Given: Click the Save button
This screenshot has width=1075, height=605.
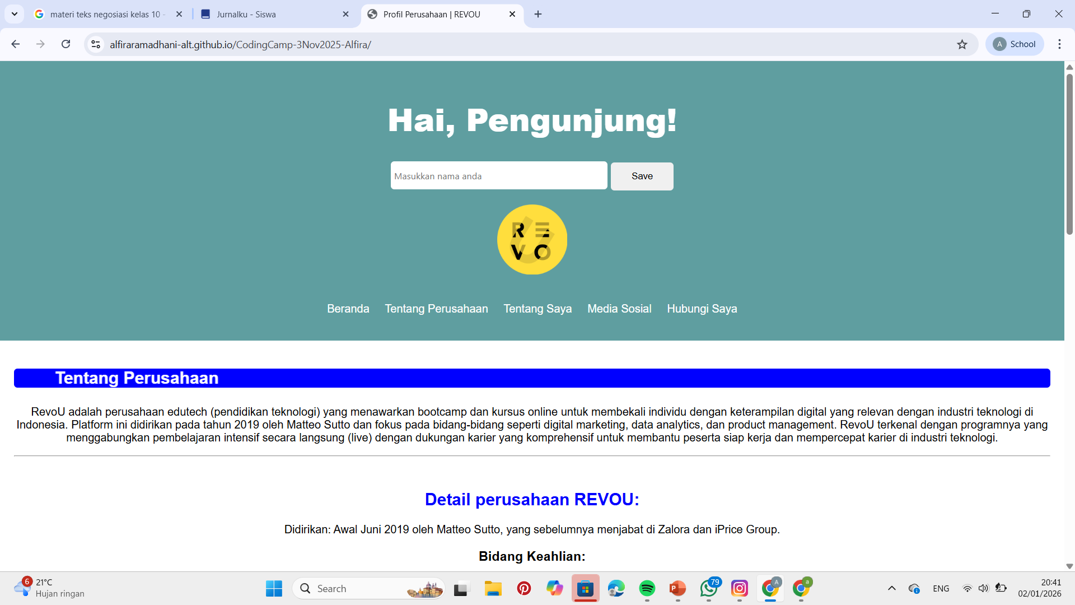Looking at the screenshot, I should coord(642,176).
